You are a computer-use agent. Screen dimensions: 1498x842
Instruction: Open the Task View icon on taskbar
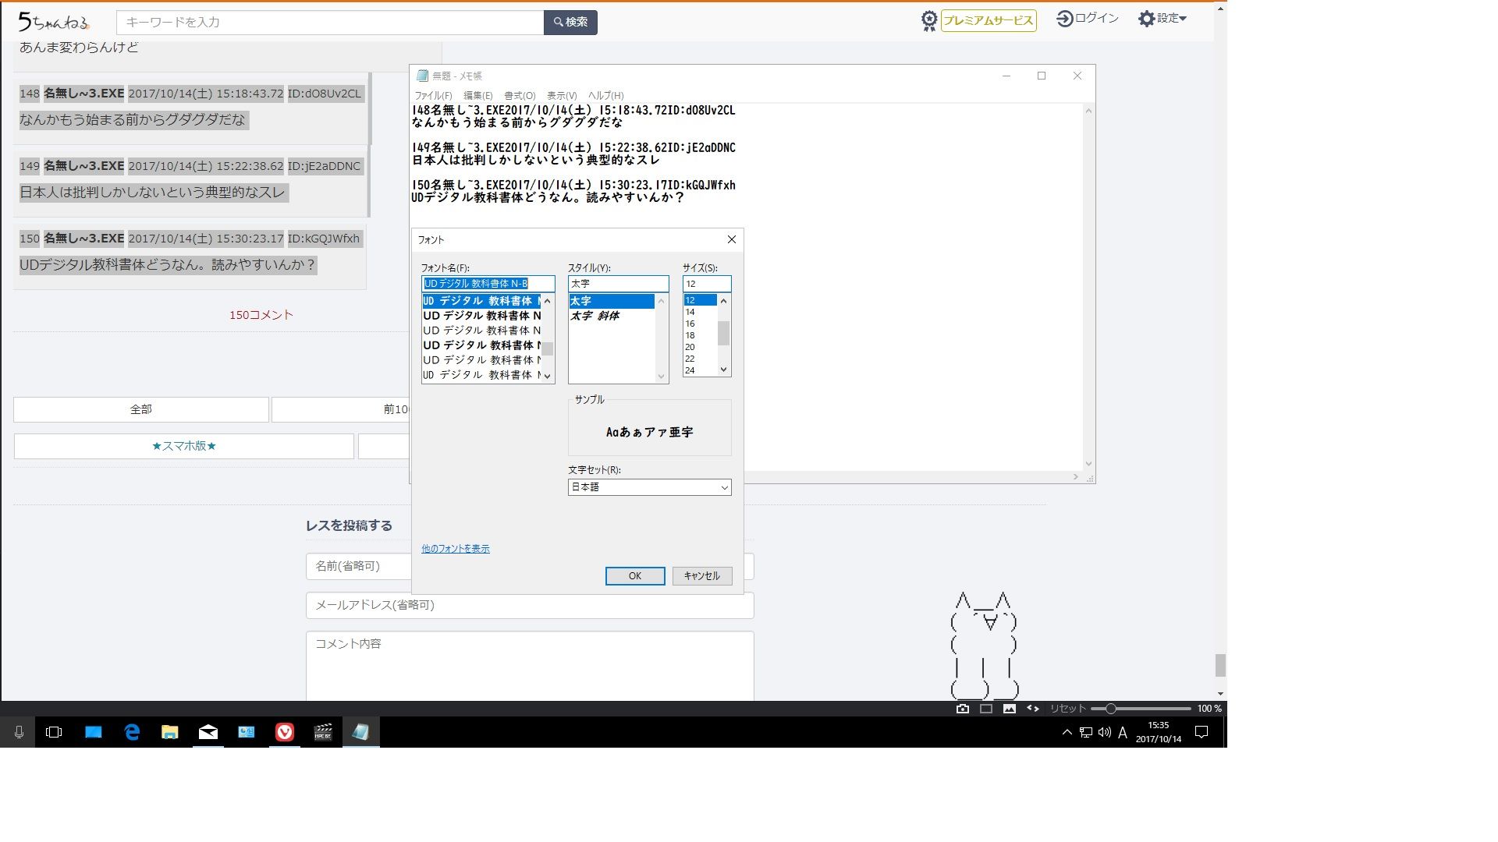click(x=54, y=732)
